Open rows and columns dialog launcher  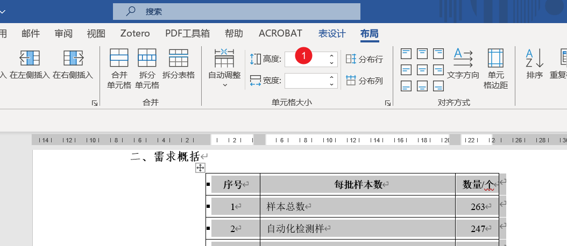click(95, 103)
